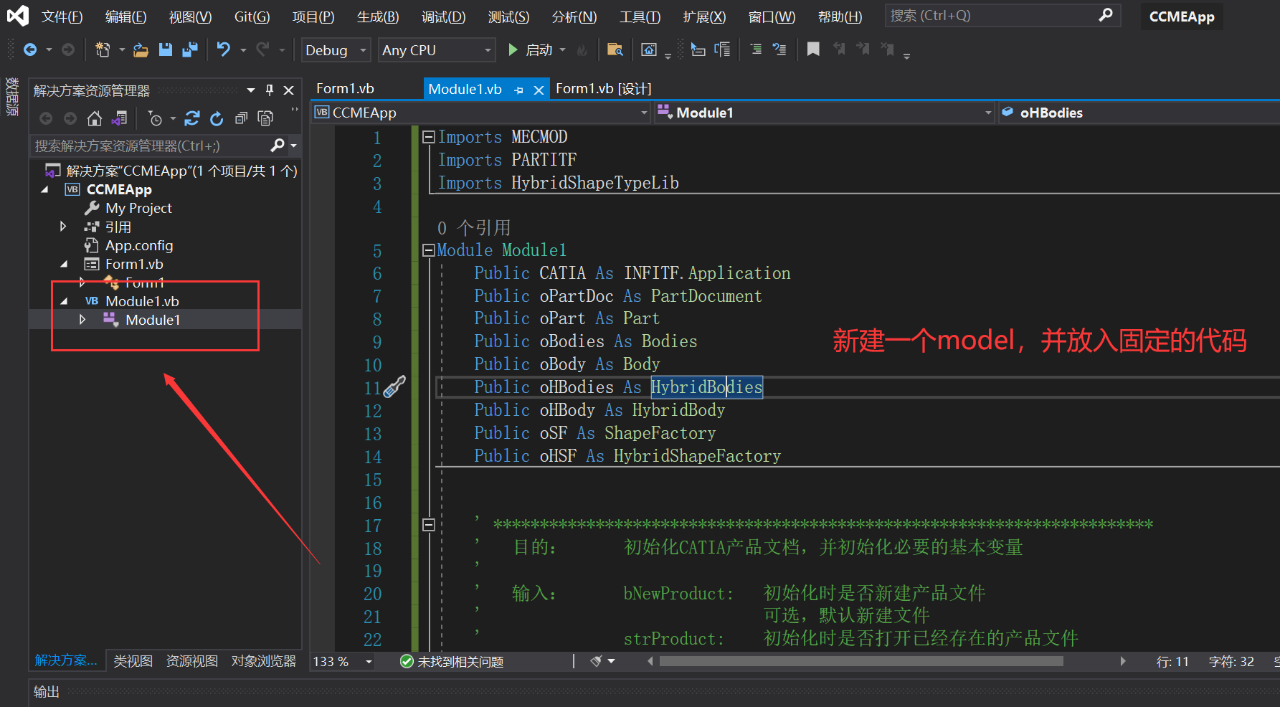Switch views icon in Solution Explorer
Image resolution: width=1280 pixels, height=707 pixels.
tap(120, 118)
